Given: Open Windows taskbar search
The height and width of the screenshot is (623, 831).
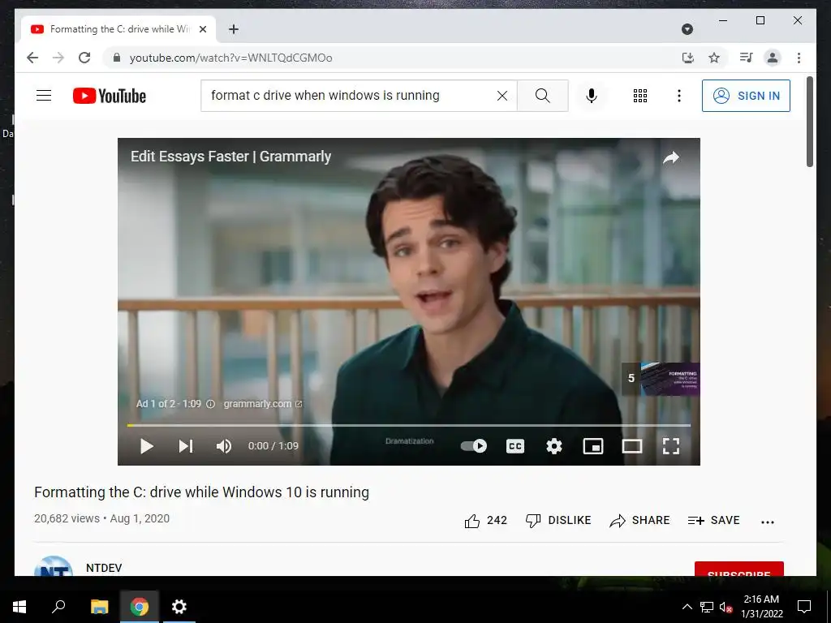Looking at the screenshot, I should [x=58, y=607].
